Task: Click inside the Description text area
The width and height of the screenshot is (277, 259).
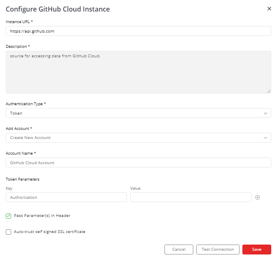Action: (138, 72)
